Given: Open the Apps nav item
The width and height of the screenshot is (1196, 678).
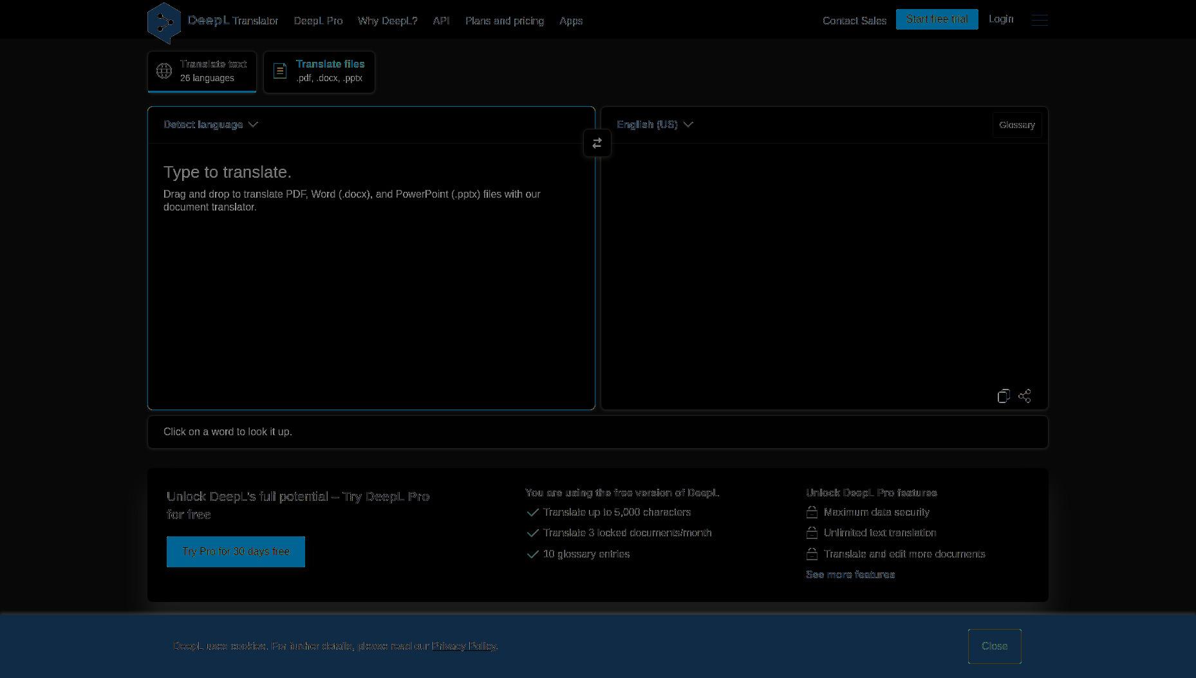Looking at the screenshot, I should (x=571, y=21).
